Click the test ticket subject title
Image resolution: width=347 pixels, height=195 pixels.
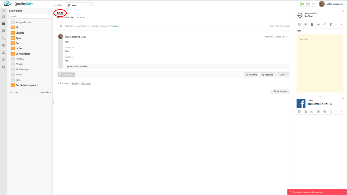60,13
